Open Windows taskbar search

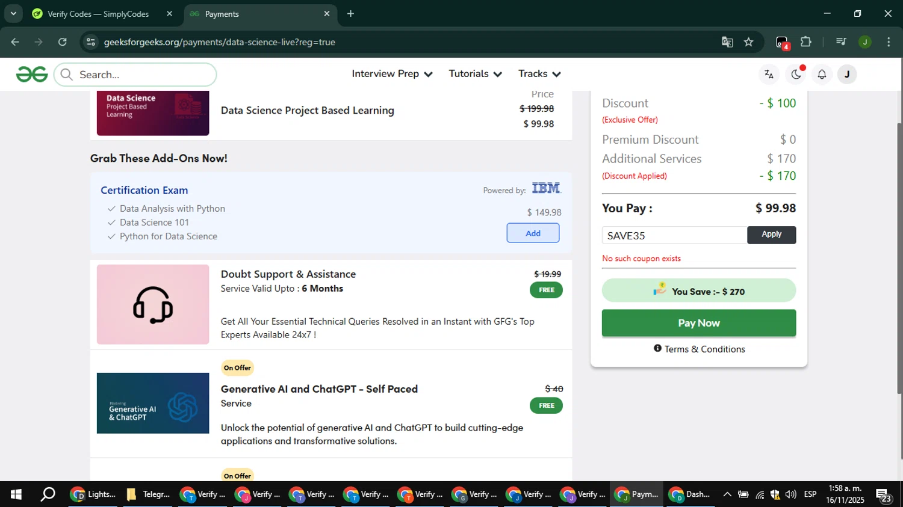pos(48,494)
